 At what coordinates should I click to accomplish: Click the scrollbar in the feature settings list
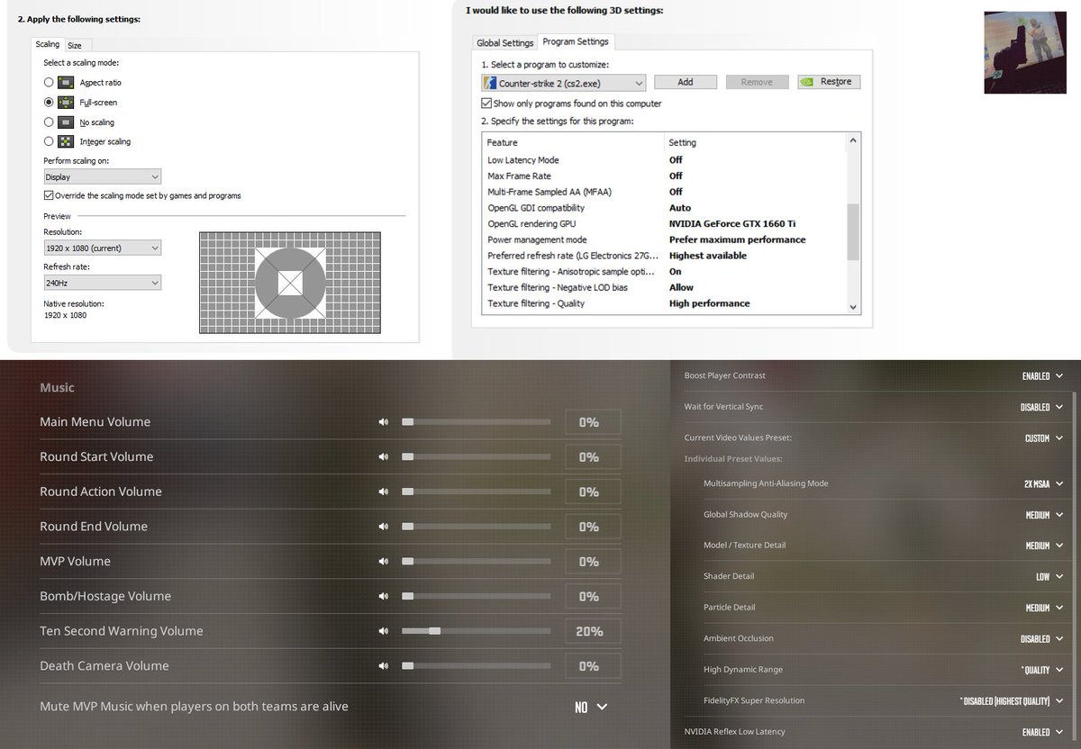coord(852,230)
